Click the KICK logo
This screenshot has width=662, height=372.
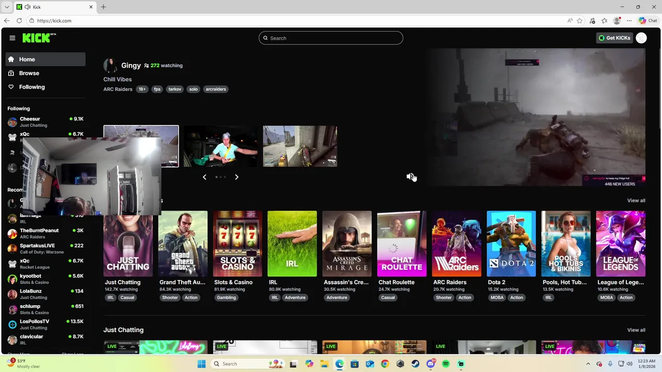(x=39, y=38)
